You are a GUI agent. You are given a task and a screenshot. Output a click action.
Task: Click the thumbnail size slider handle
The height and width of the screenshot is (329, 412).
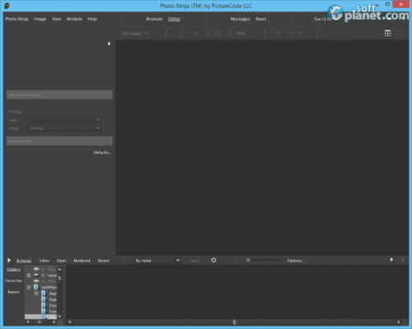tap(248, 260)
